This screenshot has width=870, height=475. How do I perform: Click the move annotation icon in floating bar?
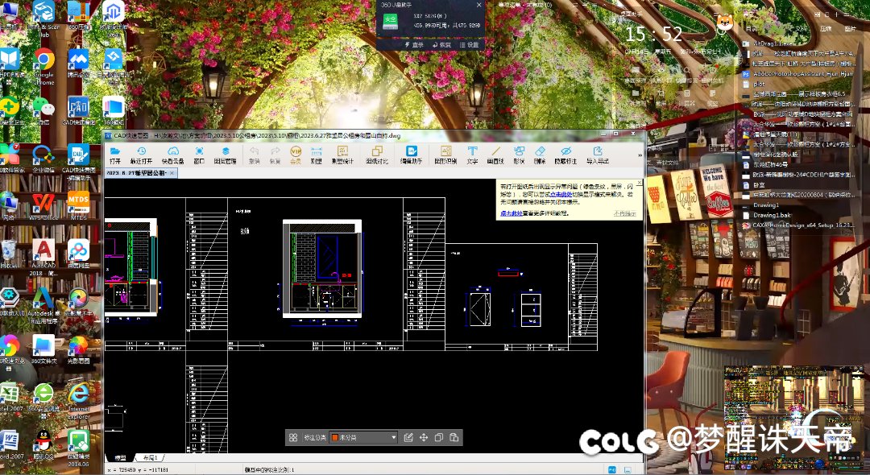pyautogui.click(x=424, y=437)
